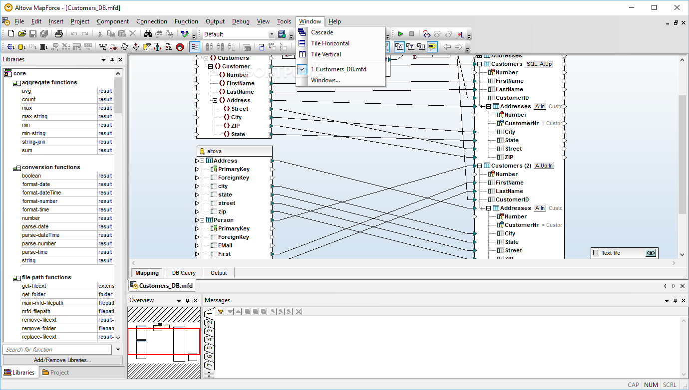
Task: Click the Print icon in the toolbar
Action: 58,34
